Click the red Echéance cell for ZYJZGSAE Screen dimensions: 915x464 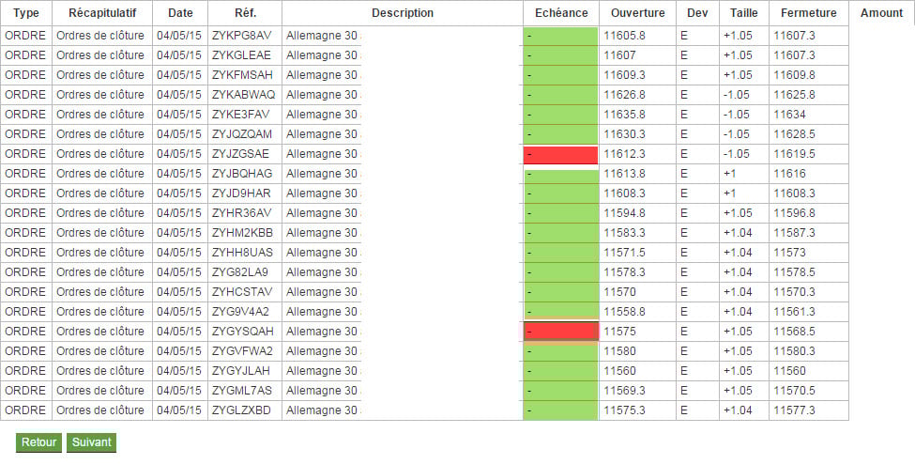pos(561,155)
